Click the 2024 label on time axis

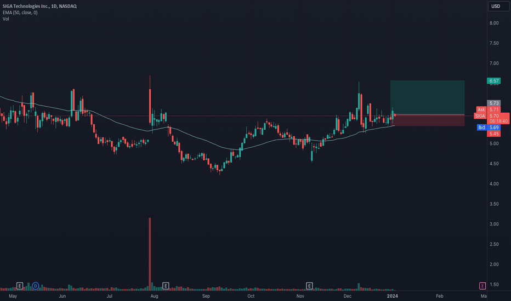click(393, 296)
